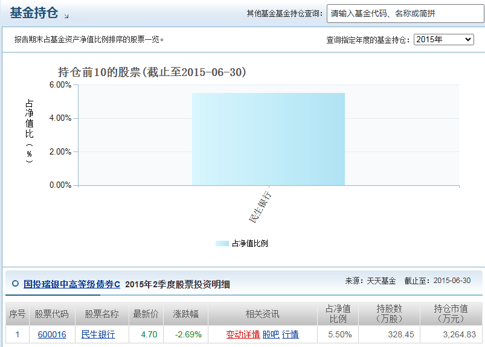Click the 2.00% y-axis label
This screenshot has height=347, width=485.
click(x=60, y=151)
